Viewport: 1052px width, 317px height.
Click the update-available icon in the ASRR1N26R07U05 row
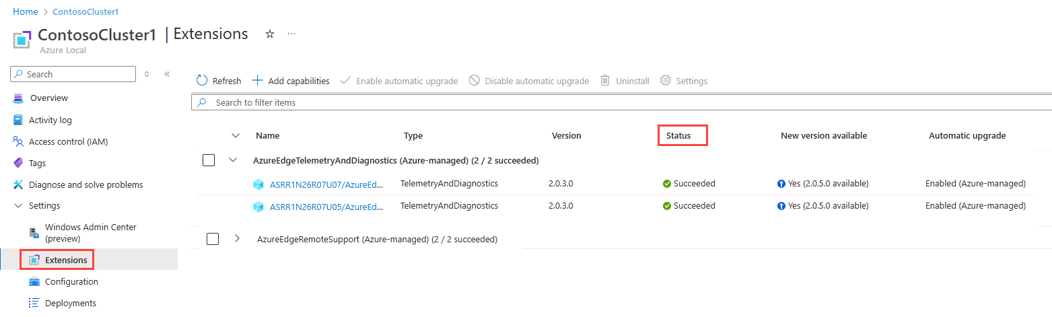click(781, 206)
